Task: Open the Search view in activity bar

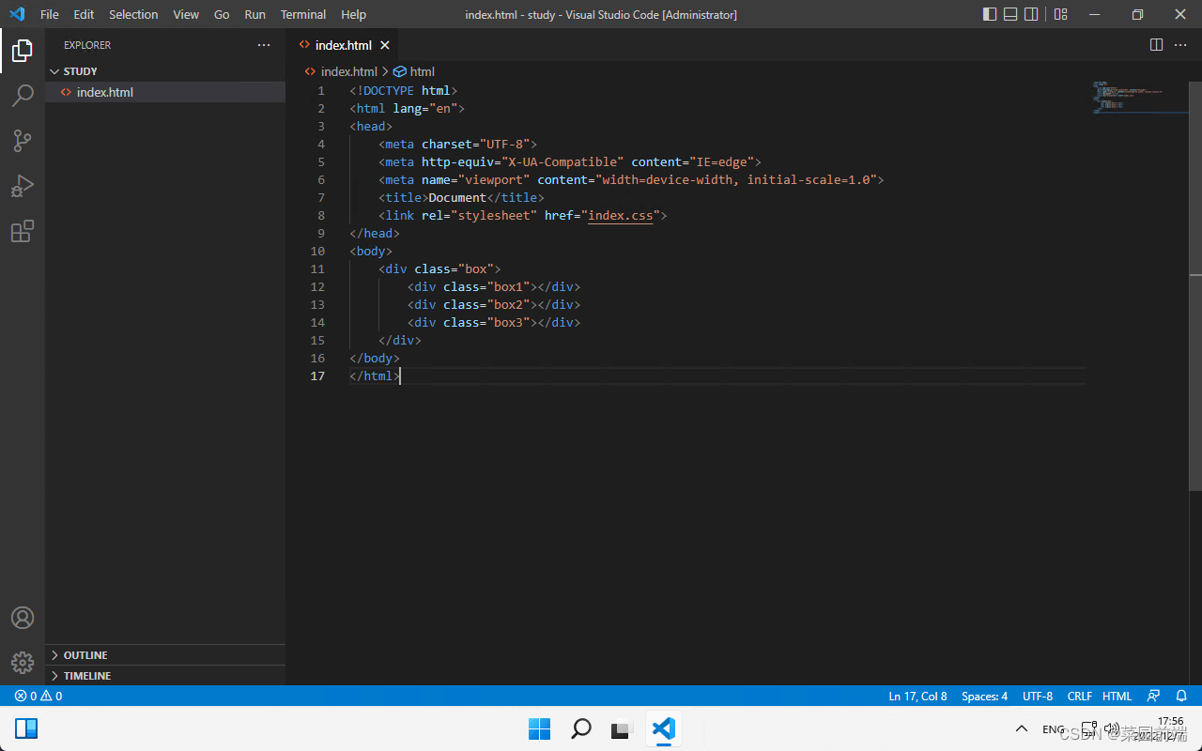Action: pos(23,95)
